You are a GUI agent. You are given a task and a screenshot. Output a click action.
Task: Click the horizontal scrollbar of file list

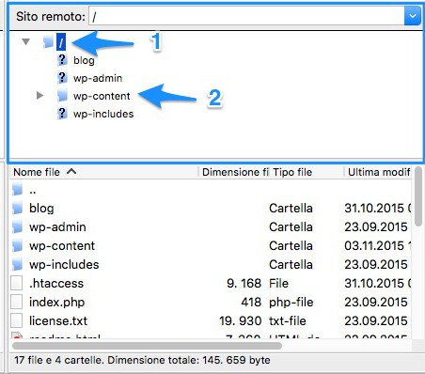pyautogui.click(x=147, y=346)
